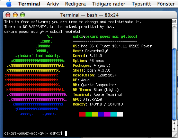Click the Shell value 'bash 4.3.30'
The width and height of the screenshot is (178, 138).
pos(99,71)
